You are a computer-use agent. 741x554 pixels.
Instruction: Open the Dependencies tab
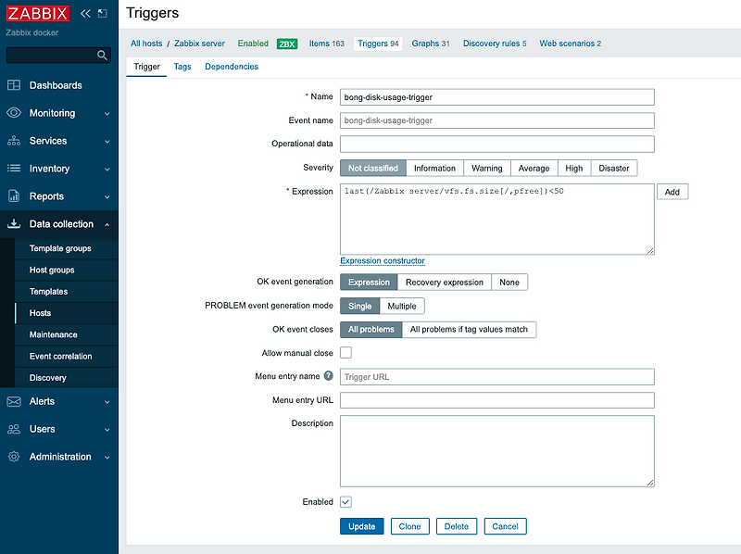231,67
